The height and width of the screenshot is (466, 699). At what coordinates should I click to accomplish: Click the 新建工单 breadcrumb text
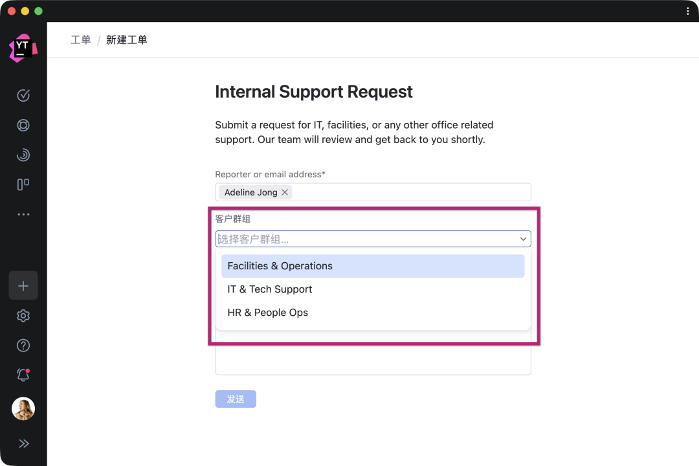coord(127,40)
